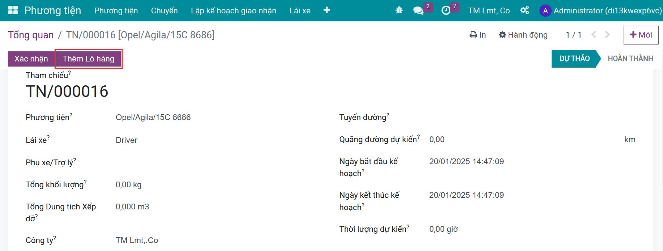Open the developer settings gears icon
The width and height of the screenshot is (663, 251).
(525, 10)
